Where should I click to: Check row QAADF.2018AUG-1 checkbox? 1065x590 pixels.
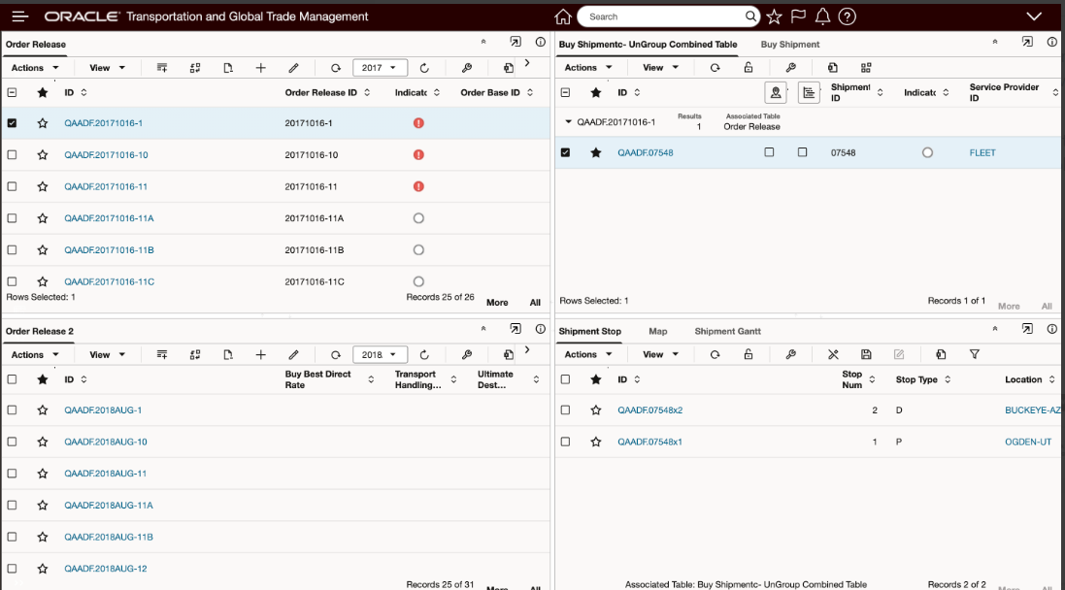click(12, 410)
